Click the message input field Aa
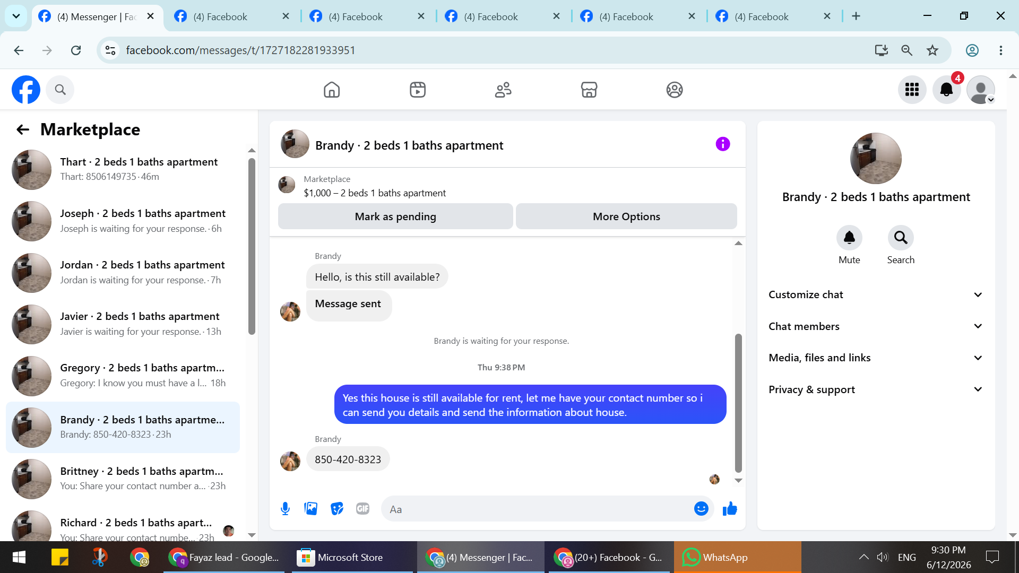1019x573 pixels. pyautogui.click(x=536, y=509)
